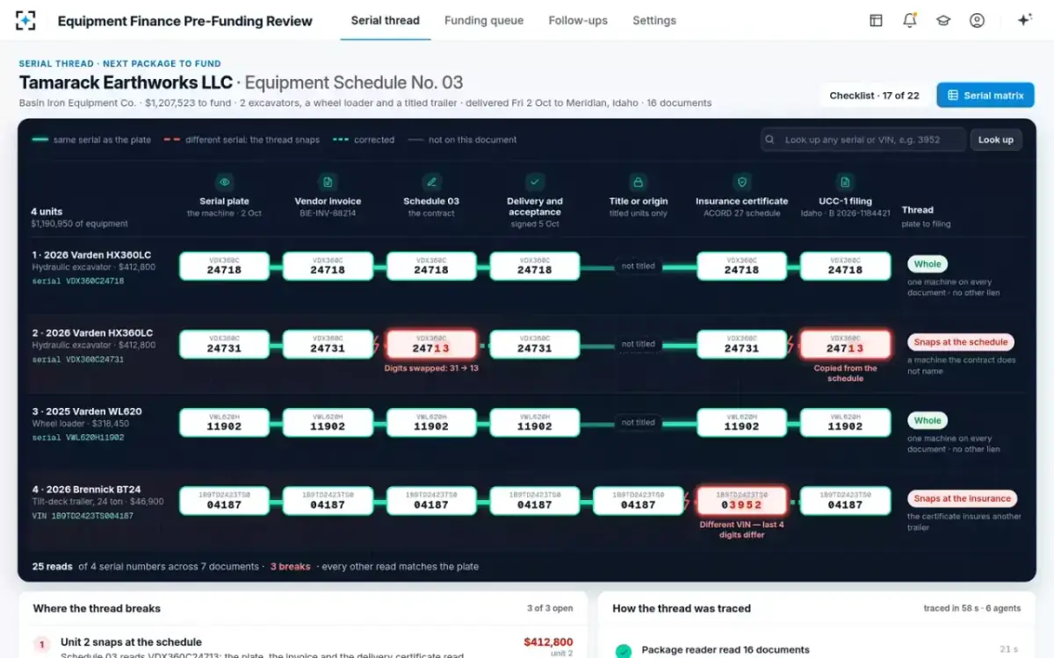Click unit 4 VIN 1B9TD2423TS004187 text
The height and width of the screenshot is (658, 1054).
(x=83, y=516)
